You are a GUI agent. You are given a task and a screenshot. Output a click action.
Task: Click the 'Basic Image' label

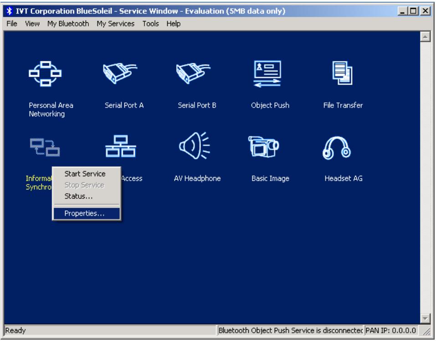pyautogui.click(x=270, y=178)
